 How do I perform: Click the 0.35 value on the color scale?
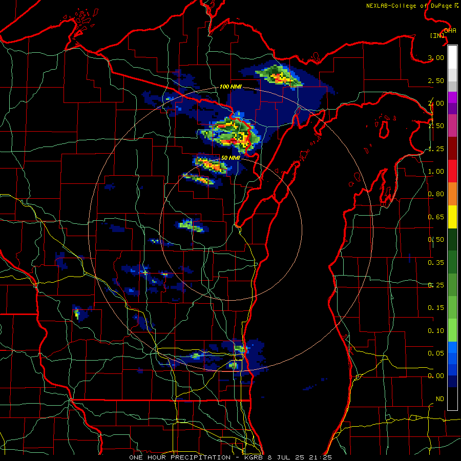436,263
